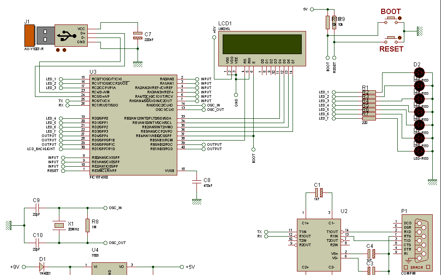Image resolution: width=441 pixels, height=275 pixels.
Task: Click the TX terminal at U3 pin 25
Action: [x=67, y=101]
